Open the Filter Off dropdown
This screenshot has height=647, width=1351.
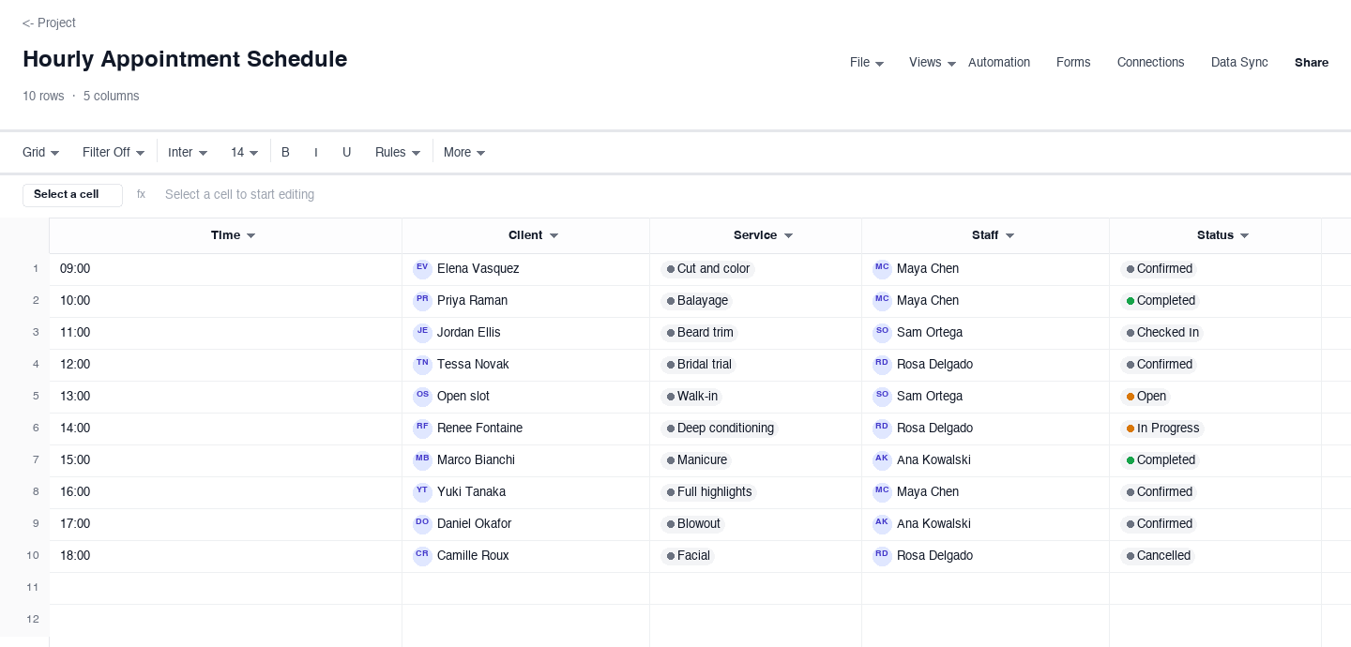(114, 152)
